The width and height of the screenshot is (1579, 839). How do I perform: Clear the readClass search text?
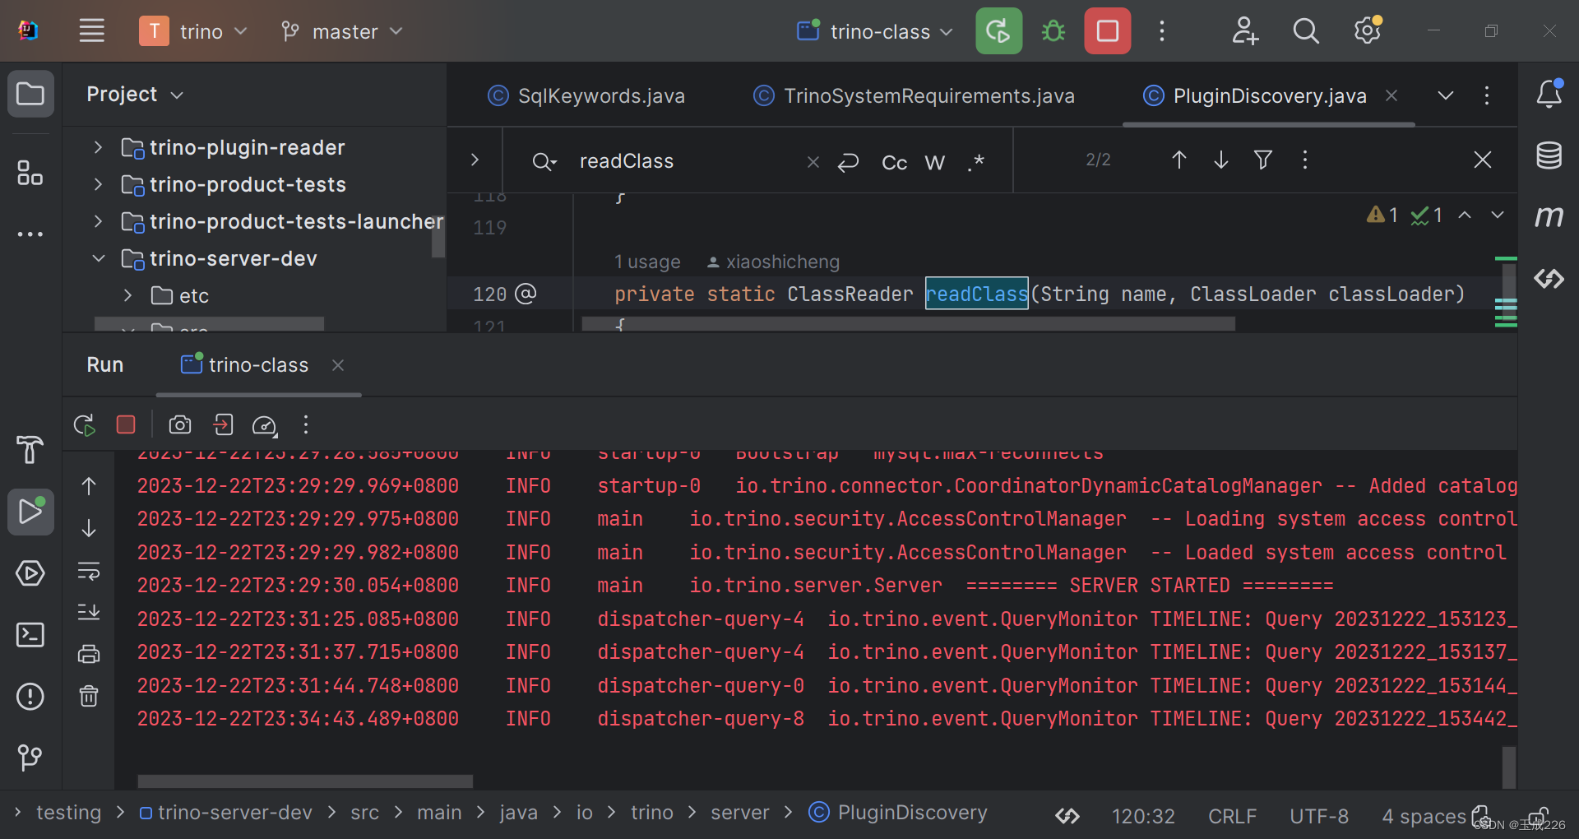point(813,162)
